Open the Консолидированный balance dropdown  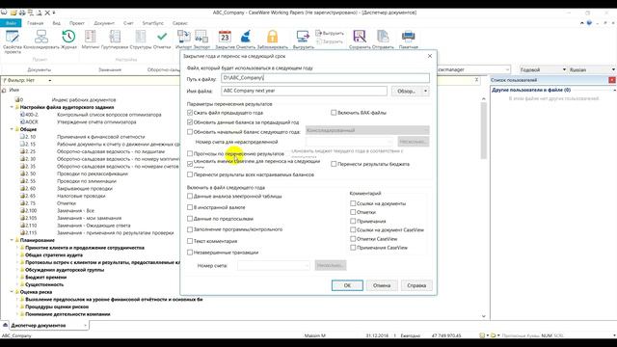tap(367, 130)
